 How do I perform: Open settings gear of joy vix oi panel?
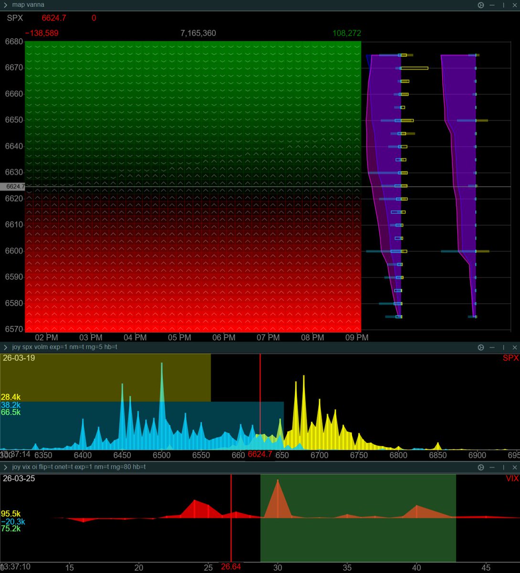pyautogui.click(x=481, y=467)
